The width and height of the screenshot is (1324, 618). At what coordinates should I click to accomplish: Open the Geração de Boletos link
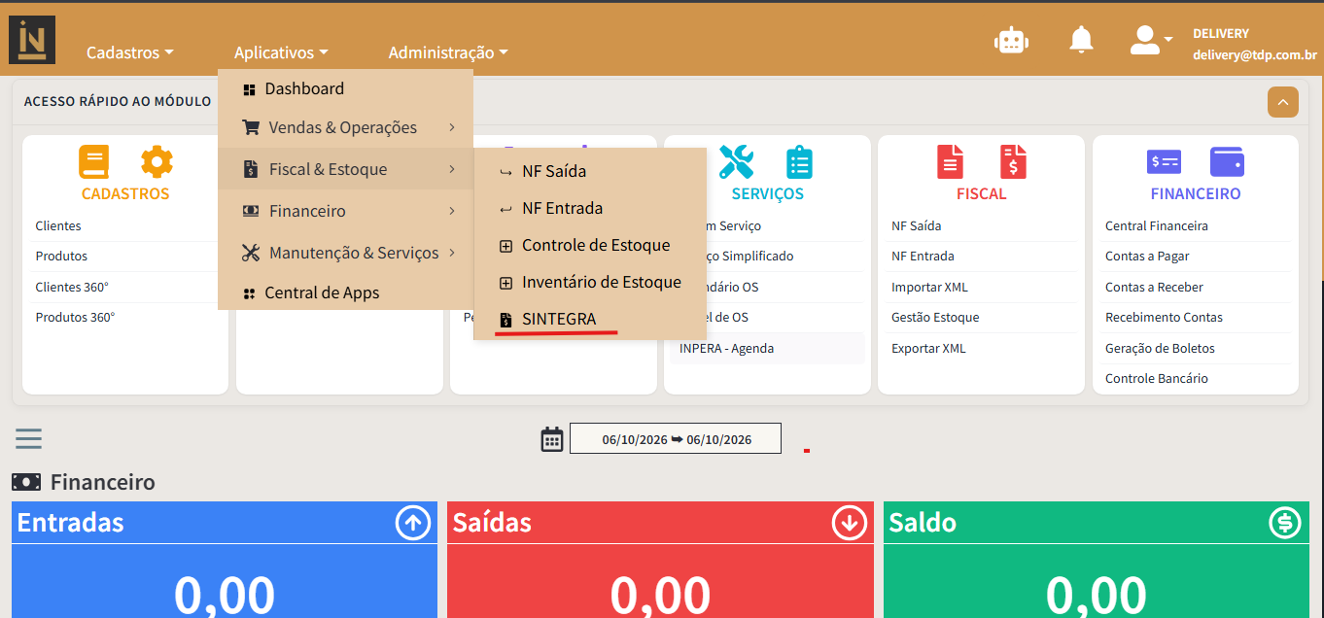click(x=1160, y=348)
